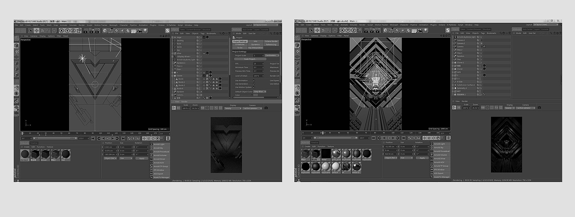
Task: Click the Floor environment icon in left window toolbar
Action: pos(133,31)
